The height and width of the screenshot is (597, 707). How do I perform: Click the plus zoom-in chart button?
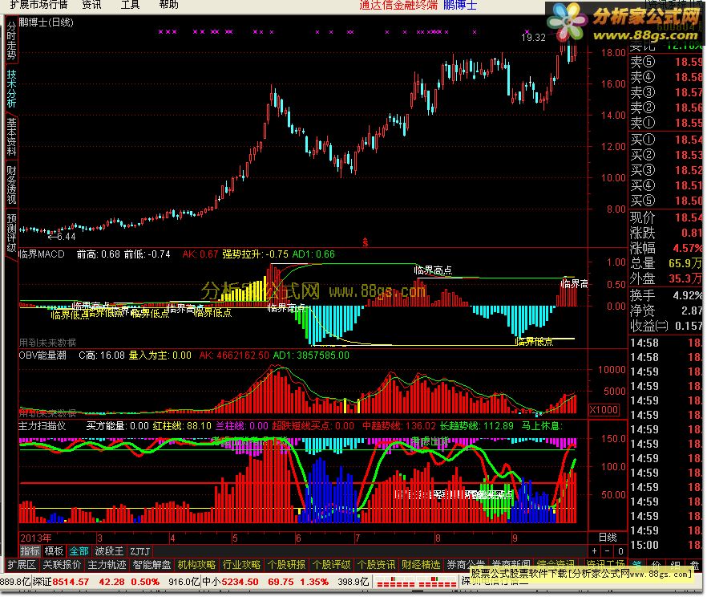click(x=594, y=551)
